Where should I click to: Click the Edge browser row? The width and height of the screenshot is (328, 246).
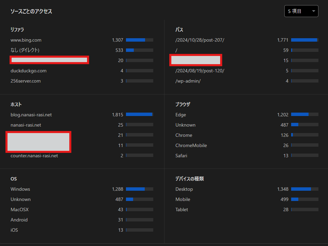pos(181,115)
